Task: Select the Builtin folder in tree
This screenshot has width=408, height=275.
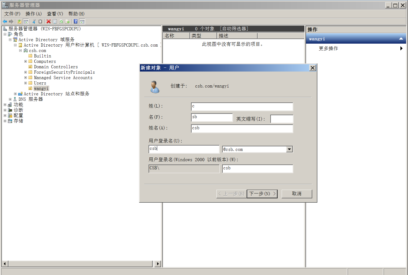Action: coord(42,56)
